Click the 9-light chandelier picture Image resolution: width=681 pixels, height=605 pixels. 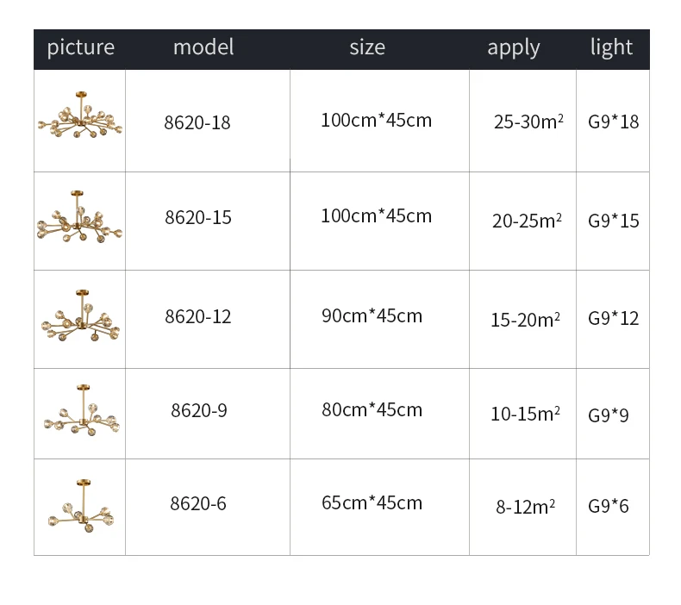tap(82, 410)
